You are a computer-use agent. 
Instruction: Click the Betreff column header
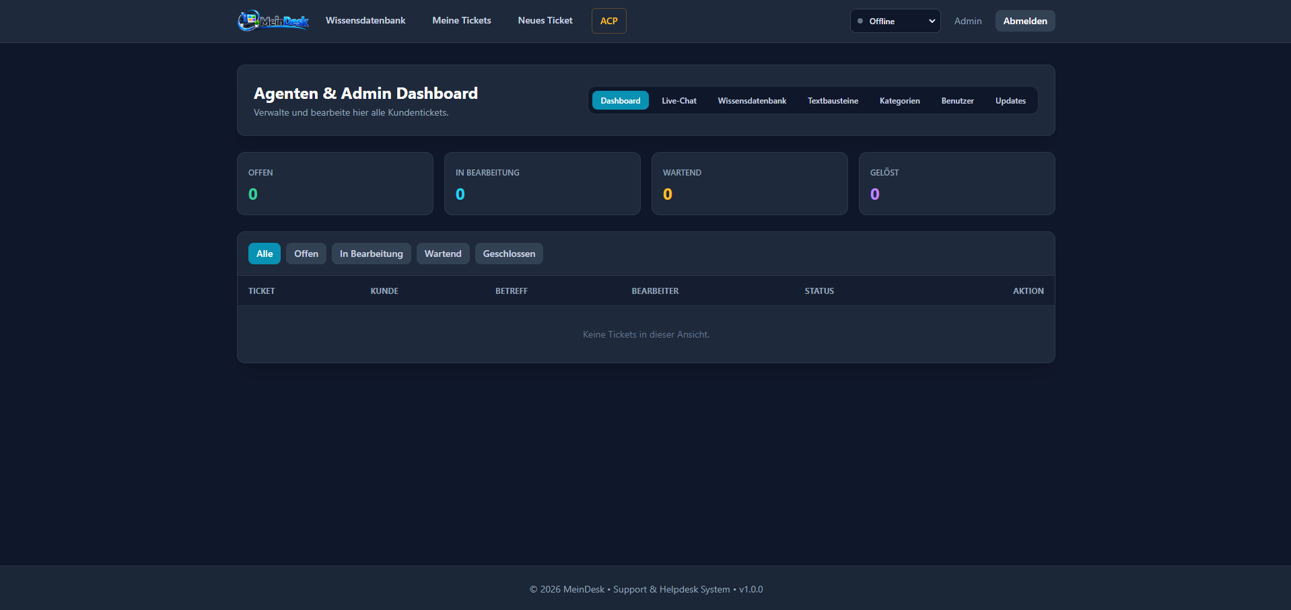[x=512, y=291]
